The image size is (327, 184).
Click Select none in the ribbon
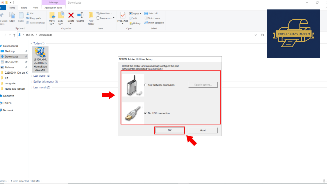click(x=152, y=18)
